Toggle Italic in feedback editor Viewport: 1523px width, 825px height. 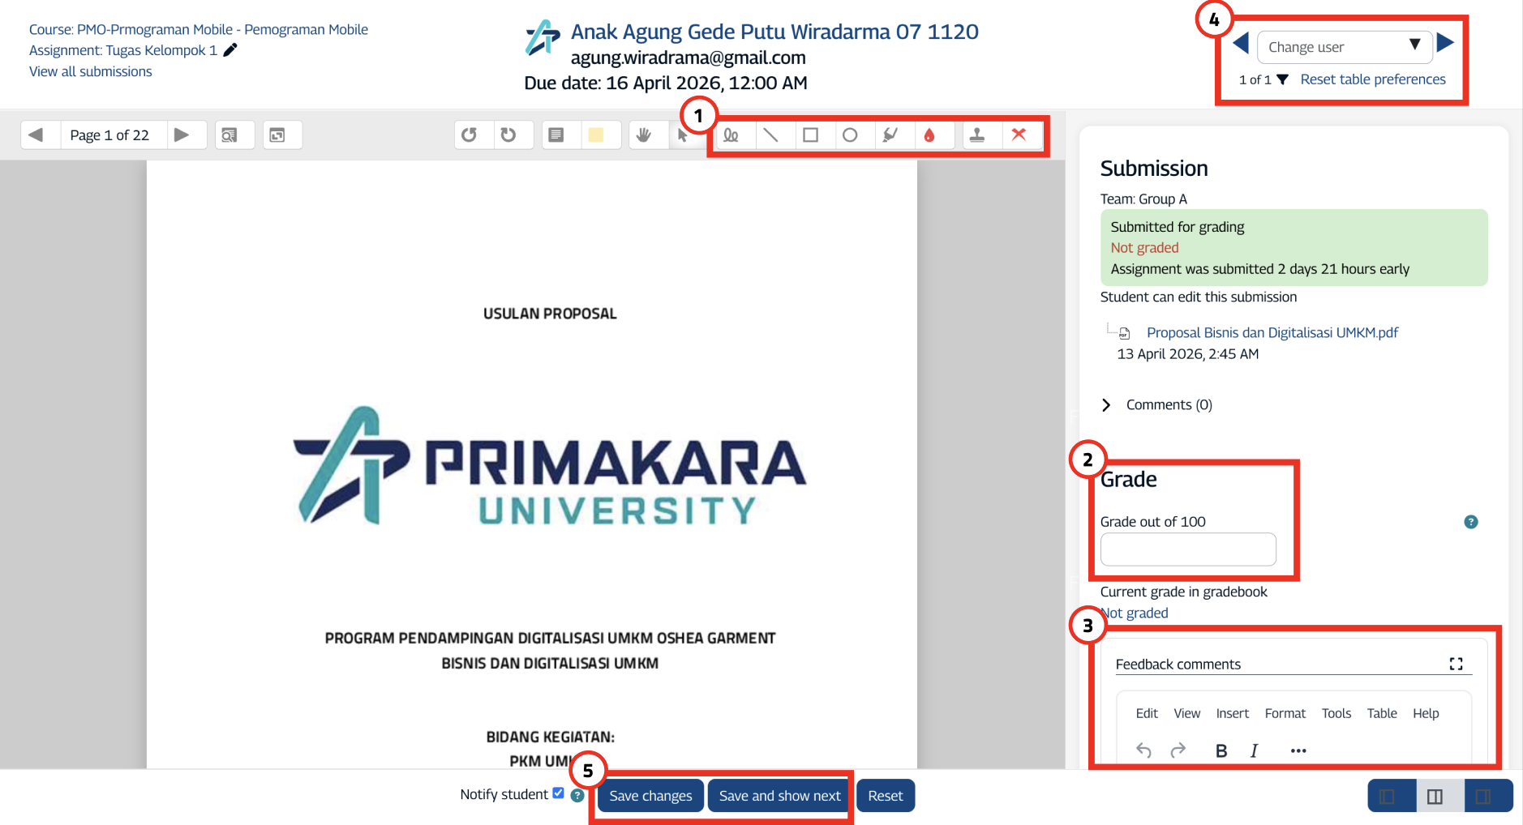coord(1254,750)
